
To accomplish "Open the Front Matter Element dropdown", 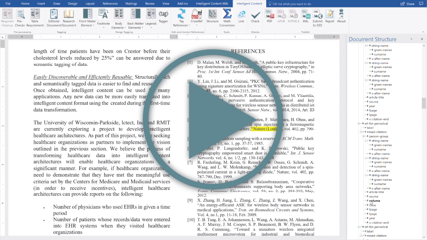I will (87, 18).
